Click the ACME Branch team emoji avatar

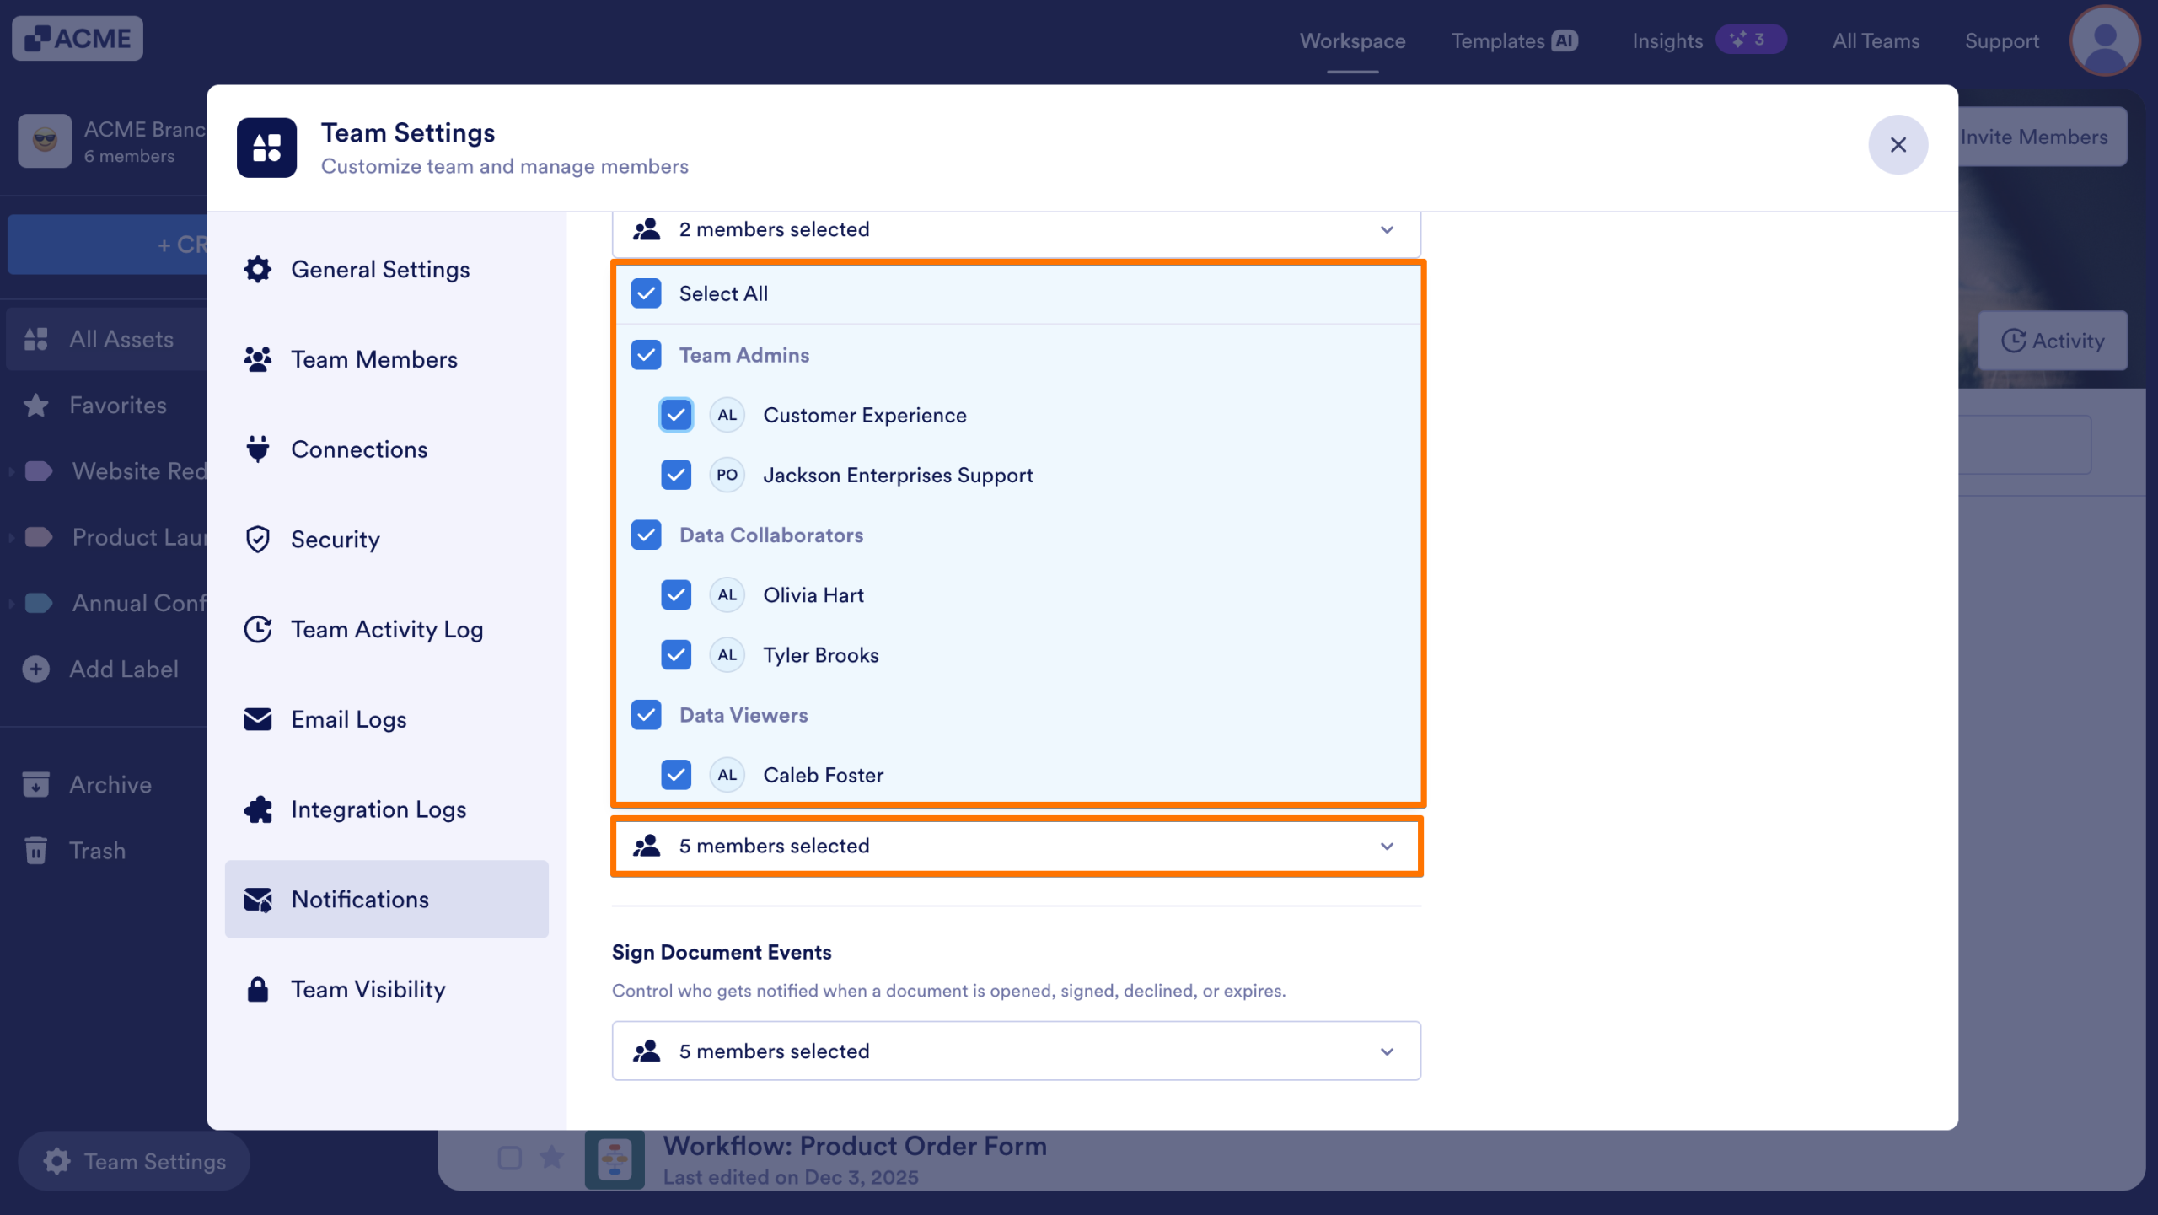click(x=45, y=141)
